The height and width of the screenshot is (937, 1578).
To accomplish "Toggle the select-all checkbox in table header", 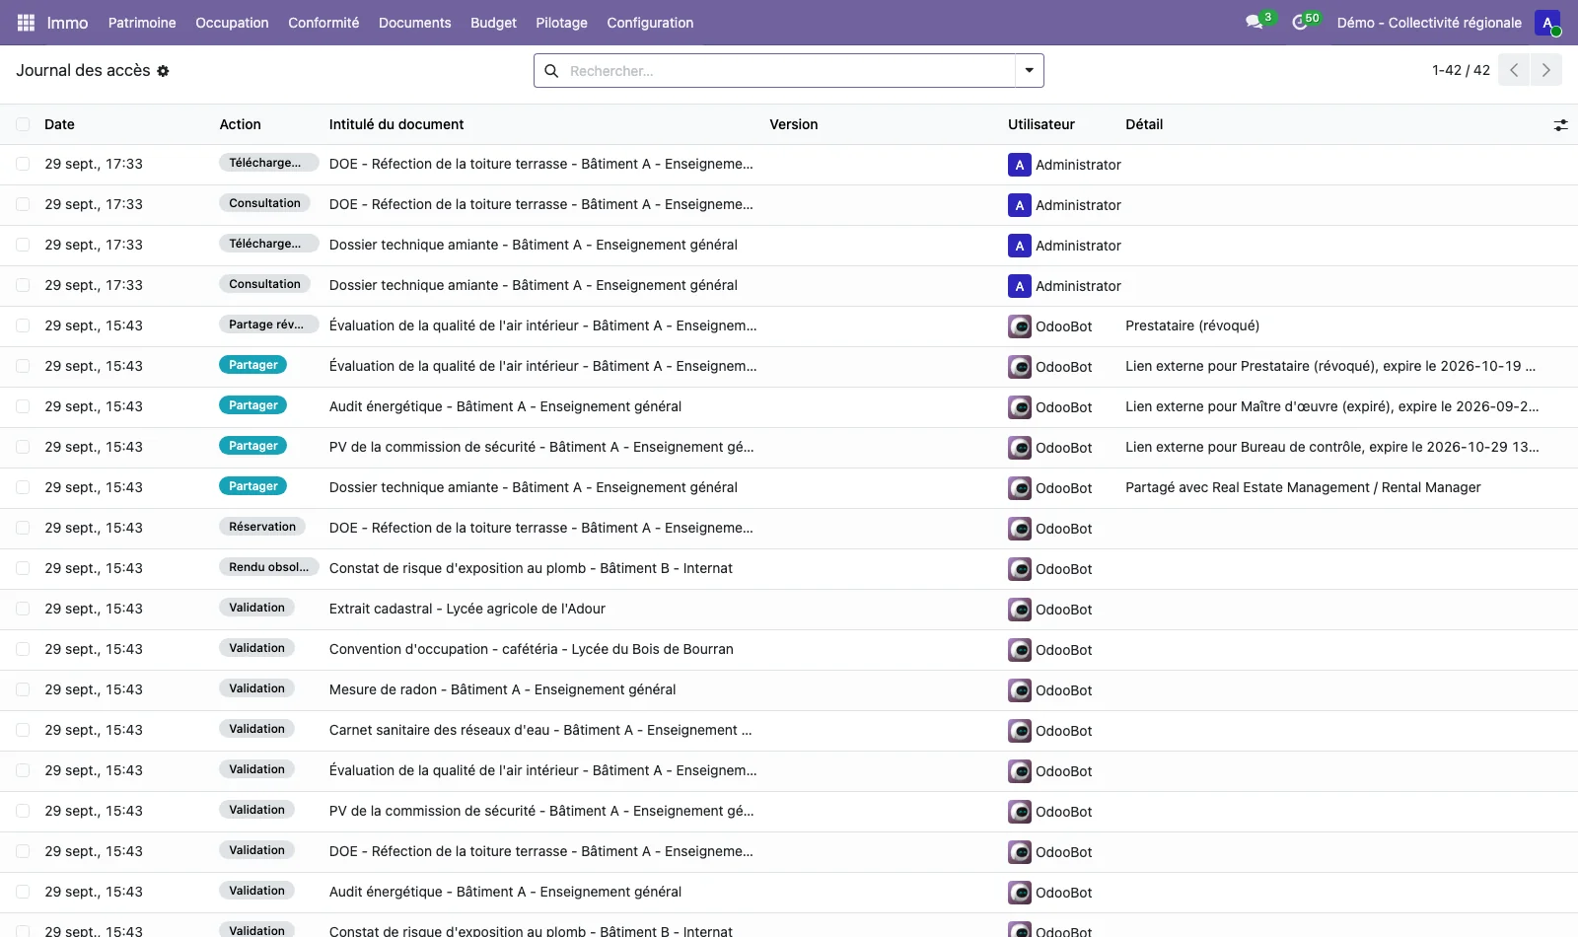I will click(23, 124).
